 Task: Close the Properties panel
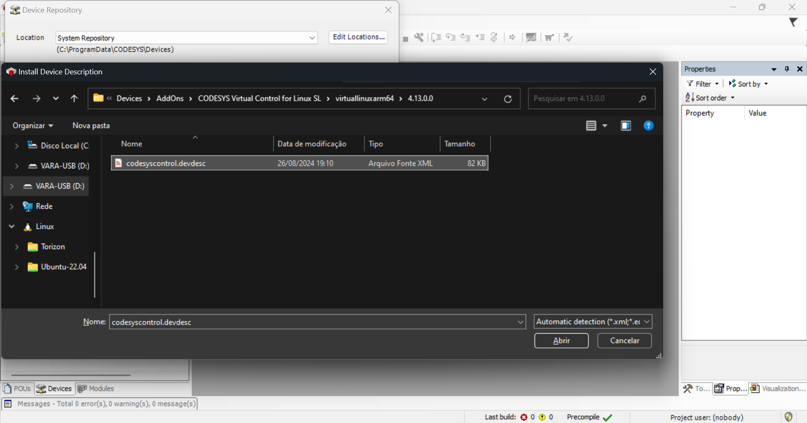[x=800, y=69]
